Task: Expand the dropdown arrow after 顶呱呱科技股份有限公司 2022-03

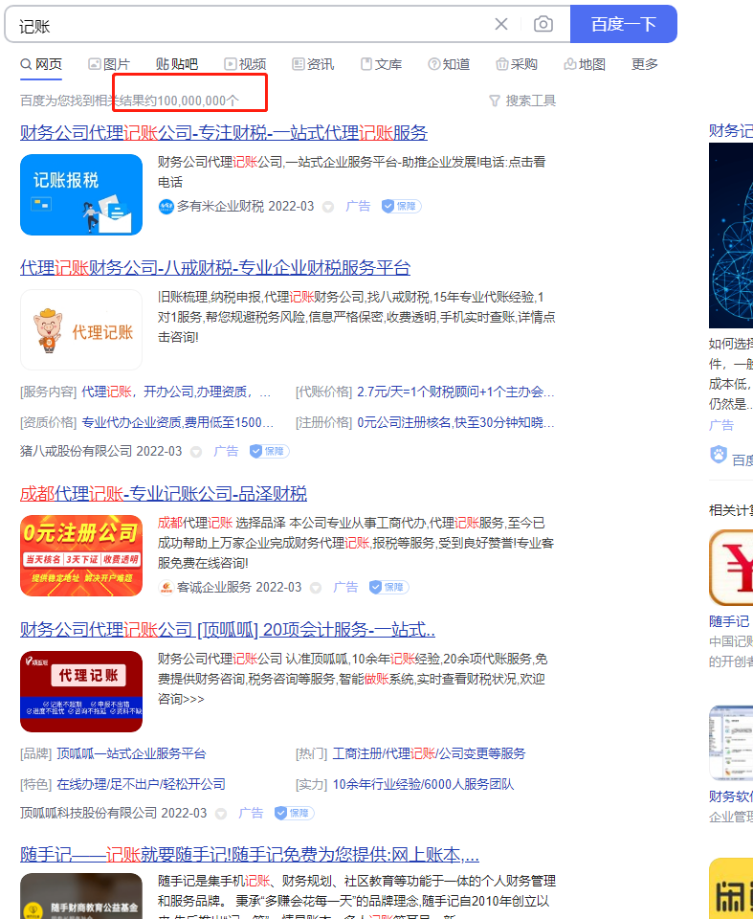Action: pyautogui.click(x=221, y=814)
